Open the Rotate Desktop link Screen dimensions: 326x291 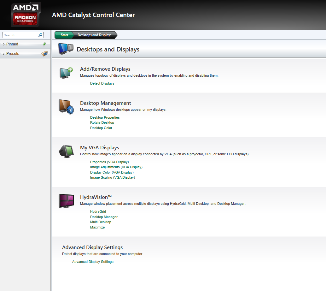coord(102,122)
